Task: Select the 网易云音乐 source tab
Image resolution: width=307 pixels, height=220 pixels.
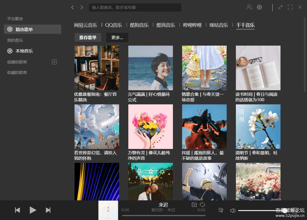Action: point(86,25)
